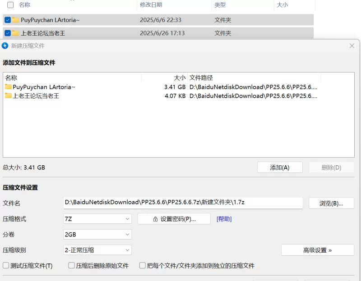Click file path cell of PuyPuychan LArtoria~ row
The height and width of the screenshot is (281, 361).
click(x=253, y=87)
